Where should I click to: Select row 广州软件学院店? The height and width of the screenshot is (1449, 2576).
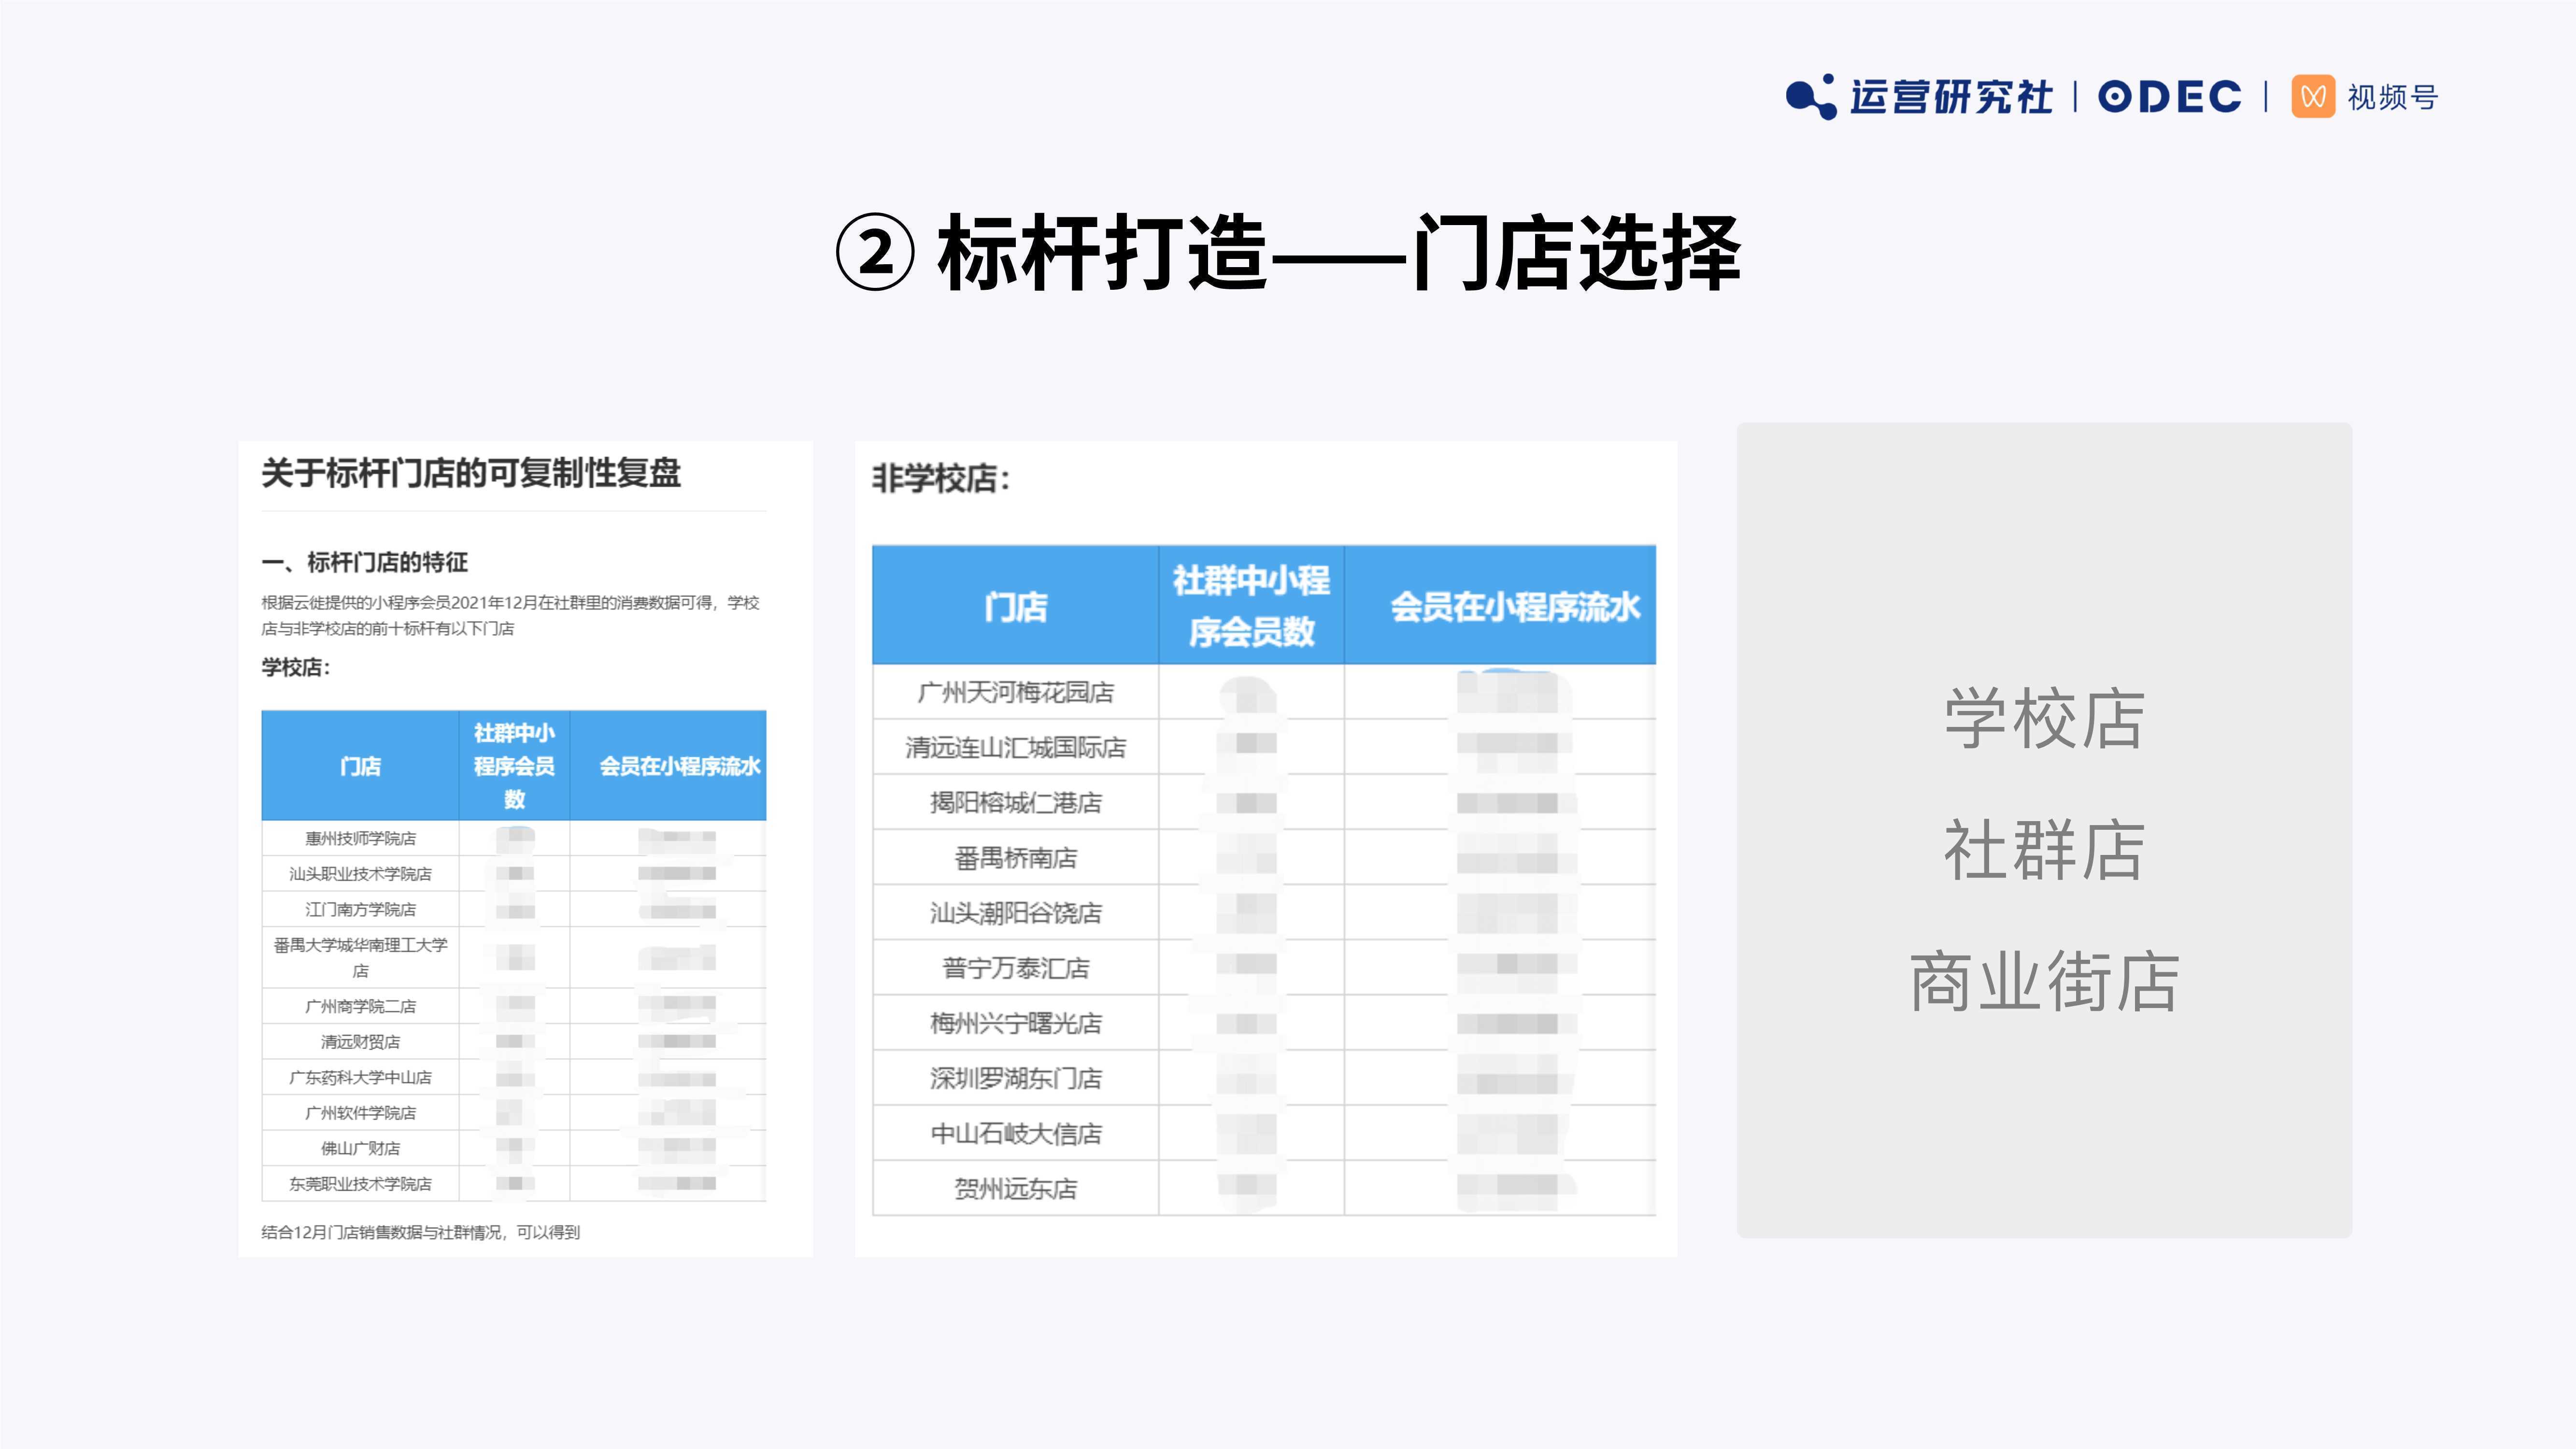(x=514, y=1113)
